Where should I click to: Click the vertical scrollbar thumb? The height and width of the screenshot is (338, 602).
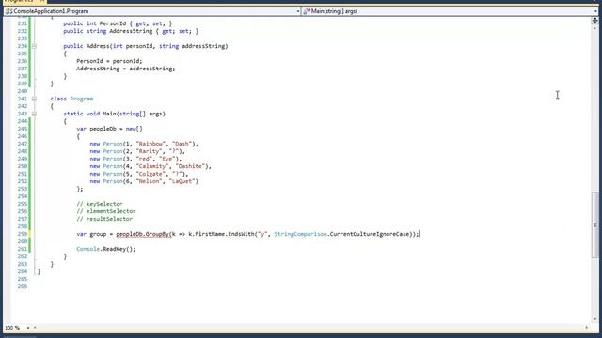coord(594,224)
